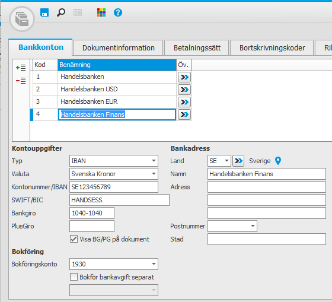Click the double-arrow button beside Land code
332x302 pixels.
238,161
